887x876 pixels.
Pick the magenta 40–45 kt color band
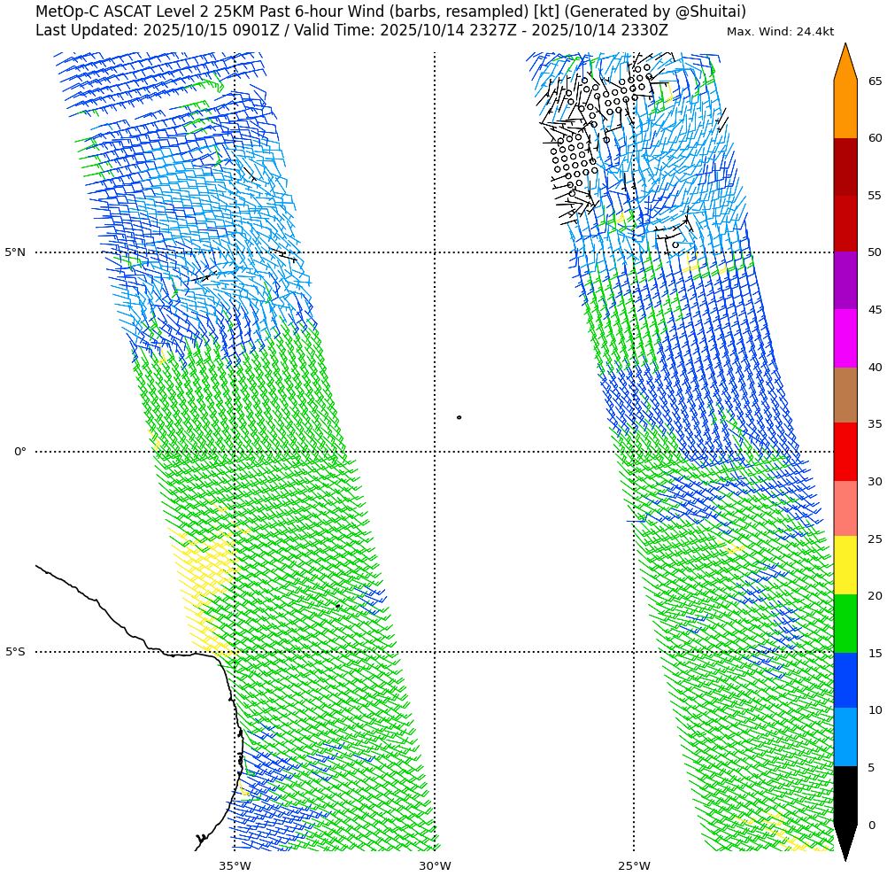click(x=845, y=338)
